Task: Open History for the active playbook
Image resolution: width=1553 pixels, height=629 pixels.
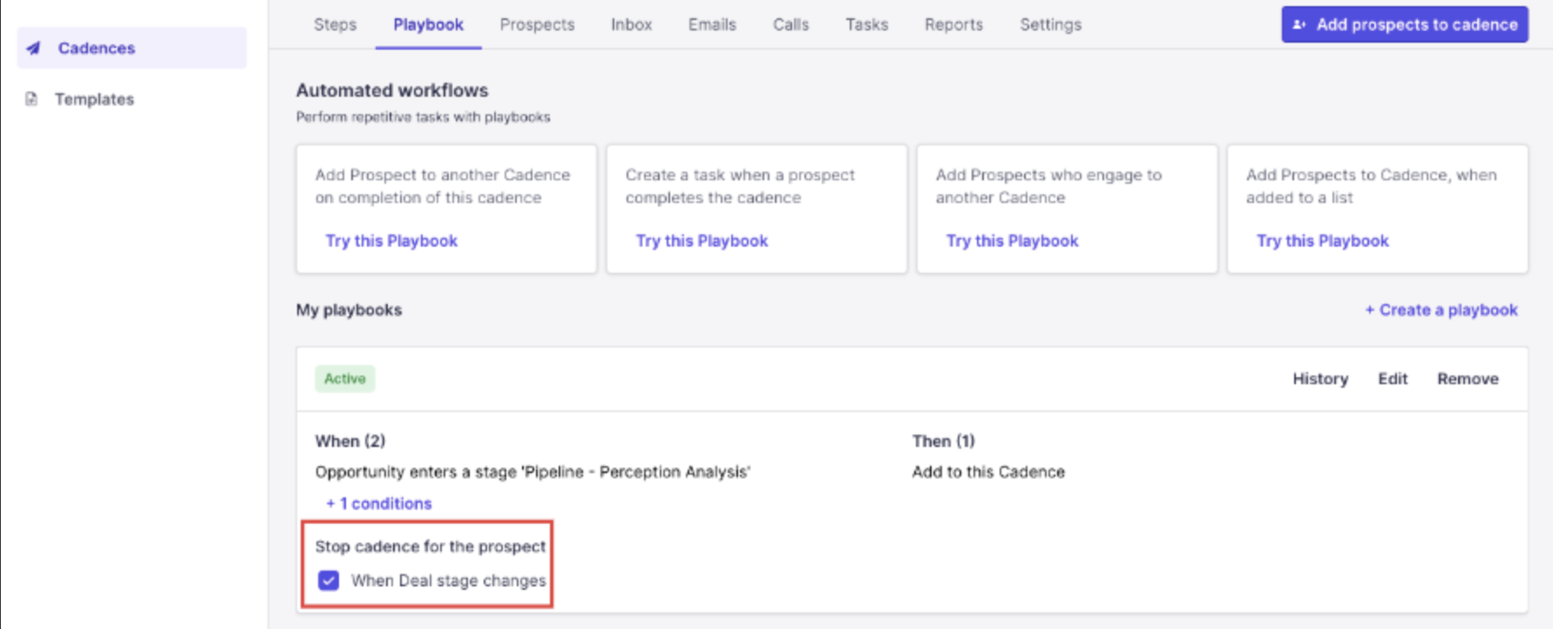Action: (1319, 379)
